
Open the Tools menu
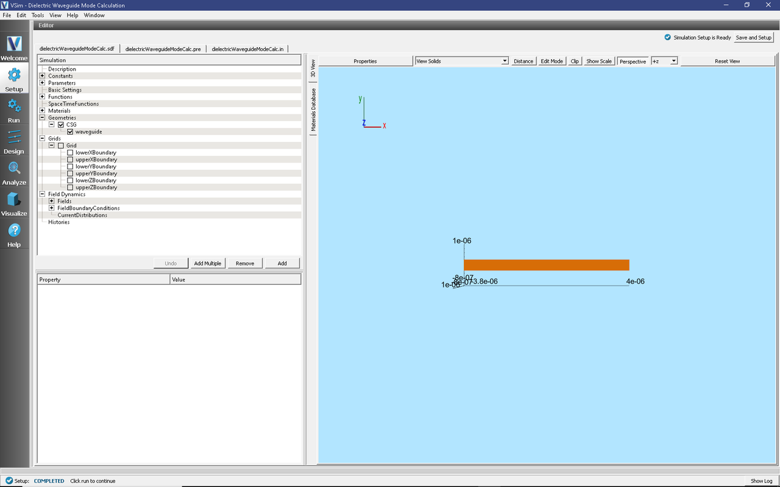click(38, 15)
